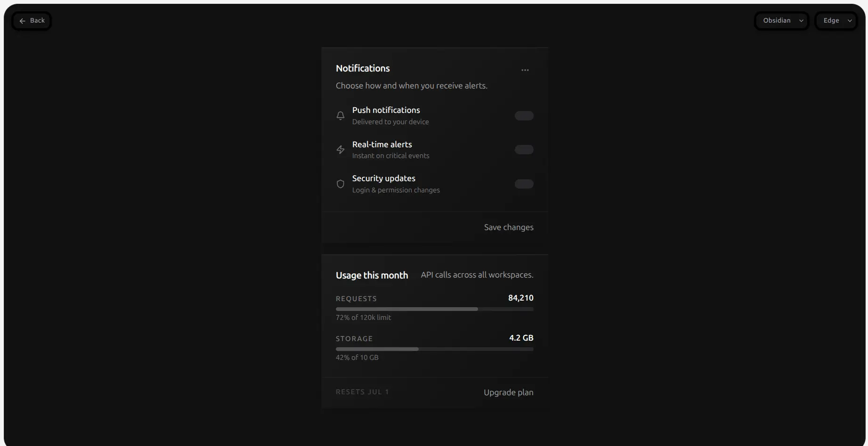Click the Security updates label
The image size is (868, 446).
click(384, 178)
